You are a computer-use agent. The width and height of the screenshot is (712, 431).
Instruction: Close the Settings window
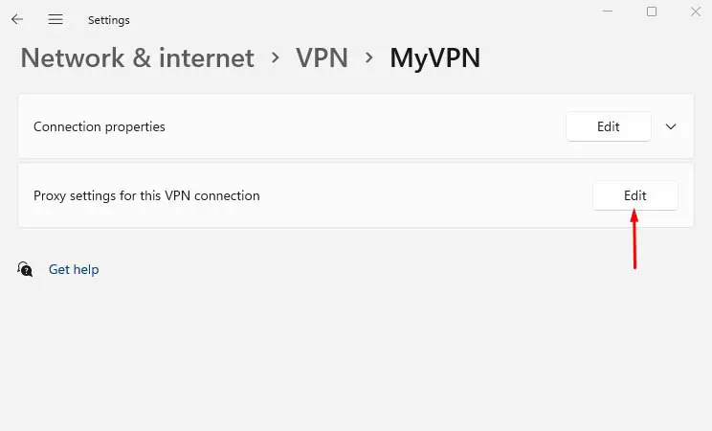click(x=696, y=11)
